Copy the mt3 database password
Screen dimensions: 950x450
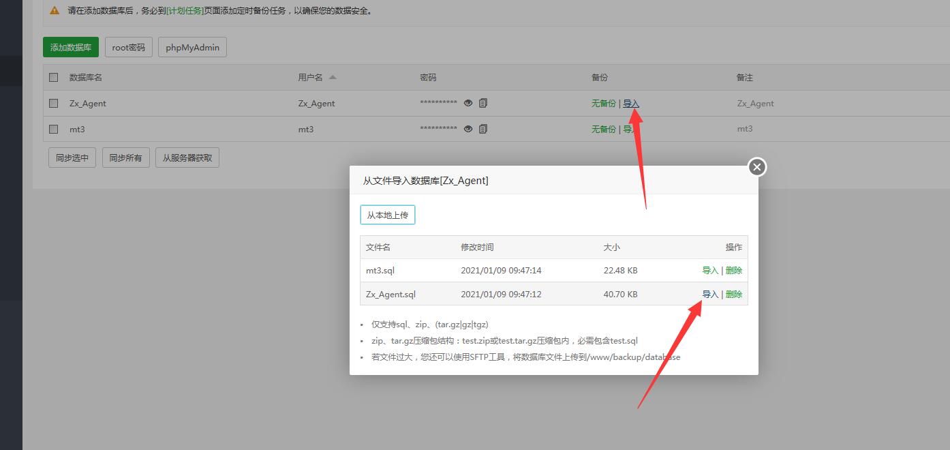point(483,129)
